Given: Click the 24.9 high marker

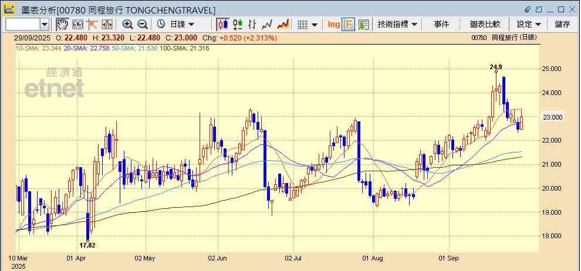Looking at the screenshot, I should [x=496, y=67].
